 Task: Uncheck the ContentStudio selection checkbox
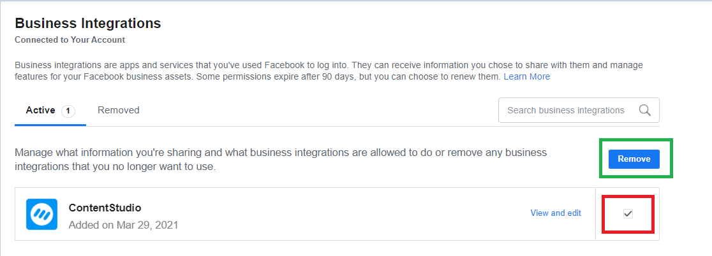coord(628,213)
